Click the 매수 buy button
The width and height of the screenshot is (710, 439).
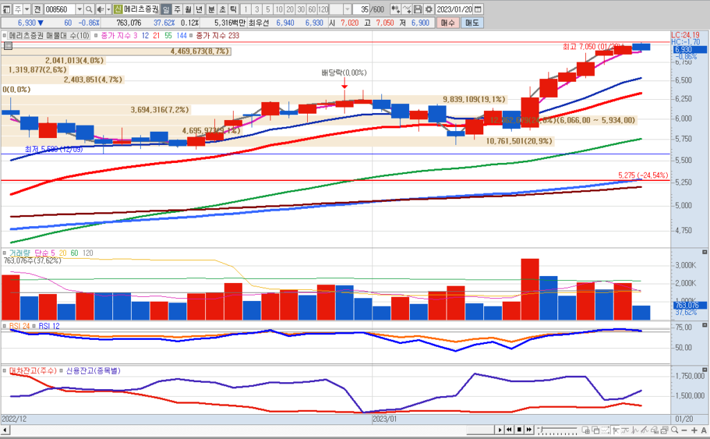[x=447, y=23]
